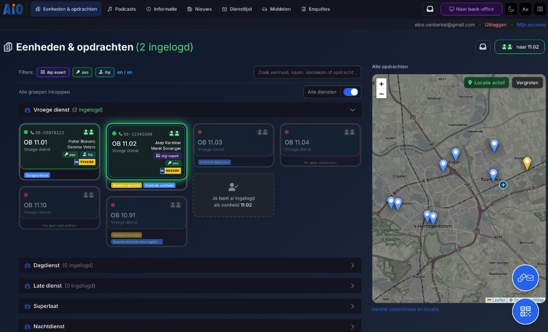
Task: Collapse the Vroege dienst group
Action: coord(353,110)
